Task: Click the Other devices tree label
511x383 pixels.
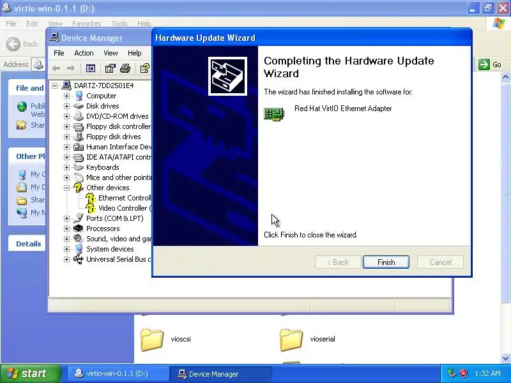Action: (x=107, y=188)
